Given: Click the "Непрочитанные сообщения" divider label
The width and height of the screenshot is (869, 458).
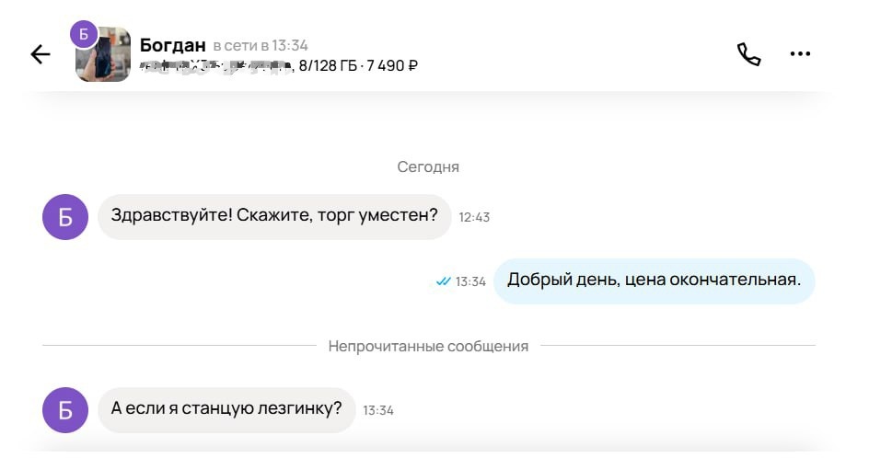Looking at the screenshot, I should [x=428, y=346].
